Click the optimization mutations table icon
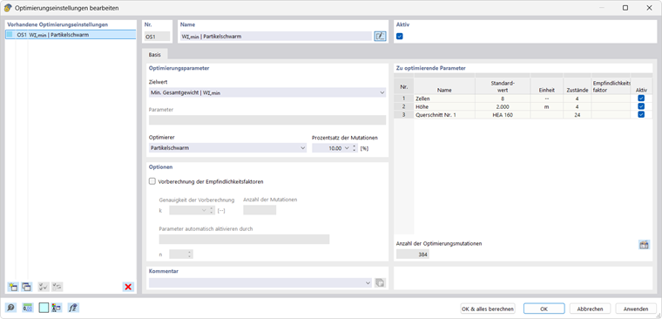This screenshot has width=662, height=319. point(644,245)
